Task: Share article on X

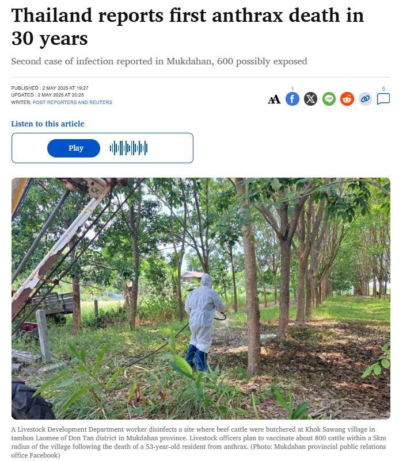Action: click(x=311, y=99)
